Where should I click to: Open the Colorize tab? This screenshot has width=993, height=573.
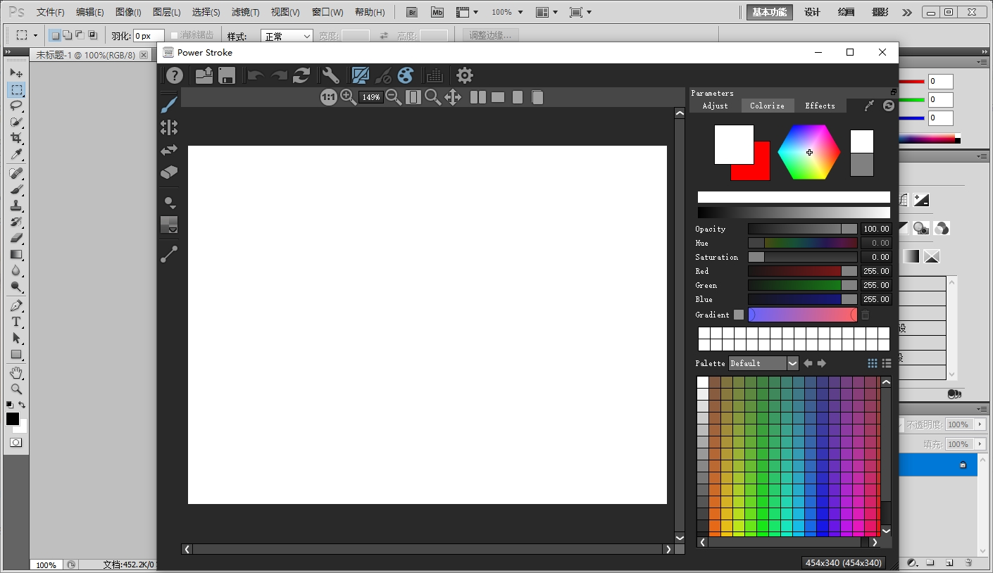click(x=768, y=106)
